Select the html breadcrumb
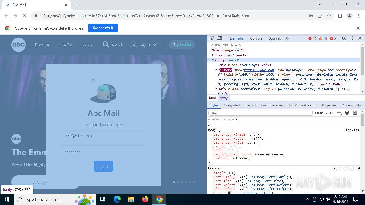The image size is (365, 205). coord(212,98)
